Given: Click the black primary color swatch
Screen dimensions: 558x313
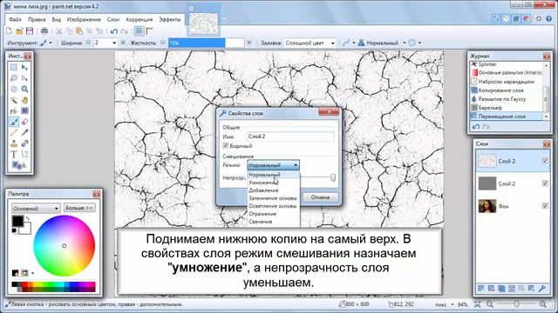Looking at the screenshot, I should 17,222.
